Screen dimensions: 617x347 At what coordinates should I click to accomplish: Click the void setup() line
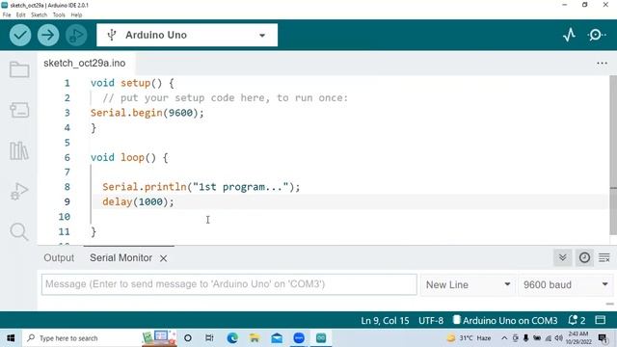pyautogui.click(x=132, y=83)
